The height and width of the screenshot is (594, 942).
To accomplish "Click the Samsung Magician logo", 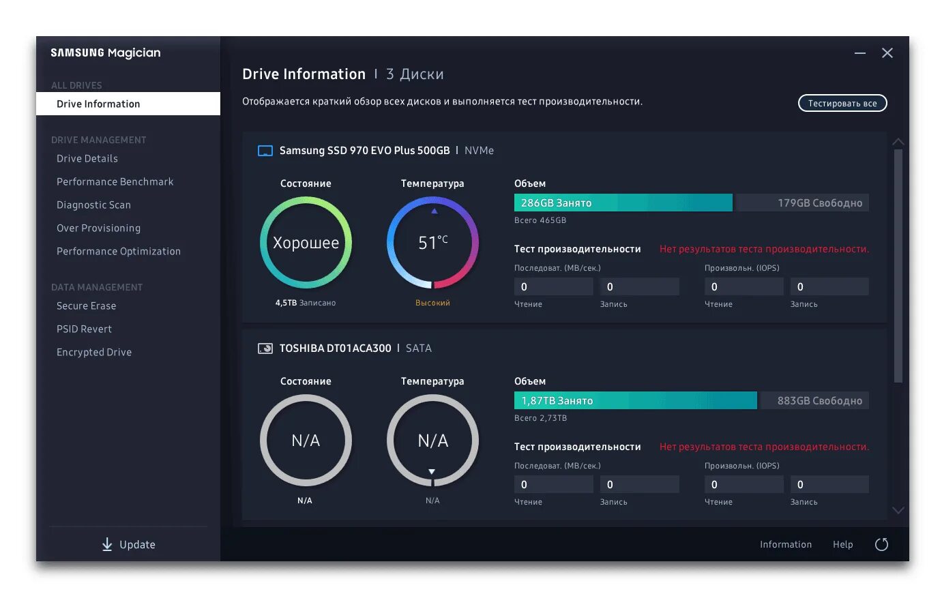I will [x=106, y=53].
